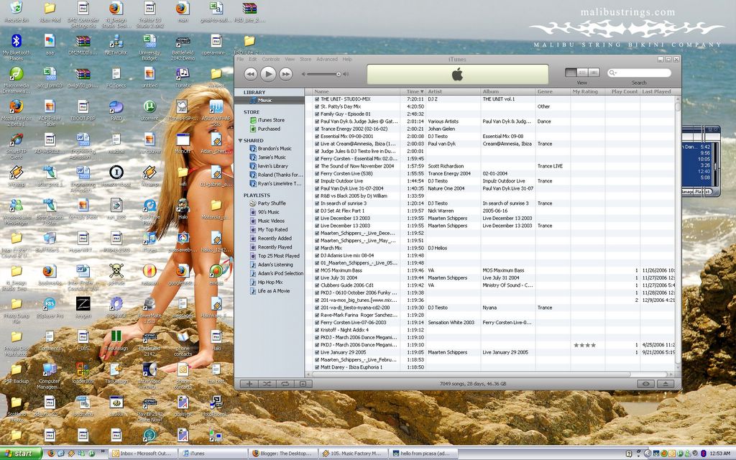Image resolution: width=736 pixels, height=460 pixels.
Task: Sort songs by the Time column header
Action: 413,91
